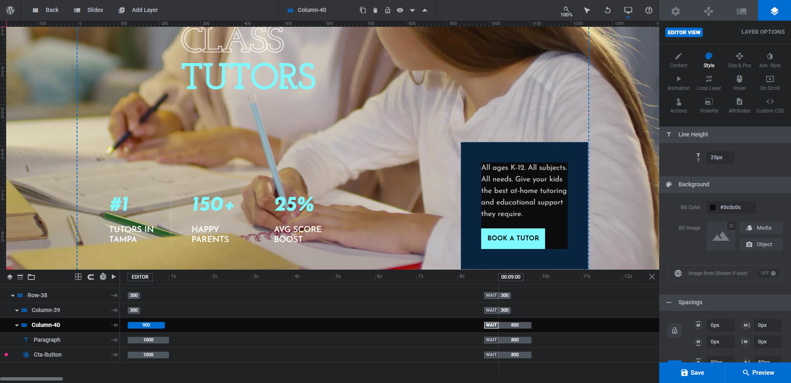Create a layer group folder
The height and width of the screenshot is (383, 791).
(x=31, y=277)
